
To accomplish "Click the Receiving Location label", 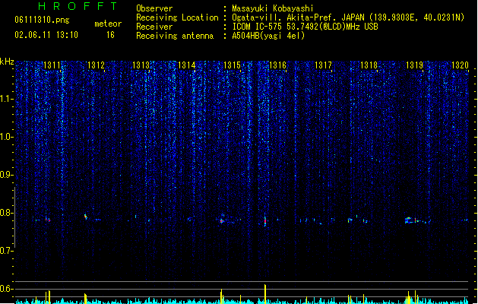I will [x=177, y=17].
